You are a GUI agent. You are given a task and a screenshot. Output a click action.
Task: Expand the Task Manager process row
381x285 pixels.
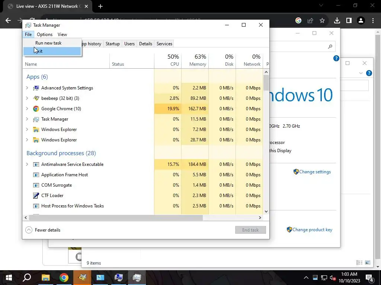click(x=27, y=119)
